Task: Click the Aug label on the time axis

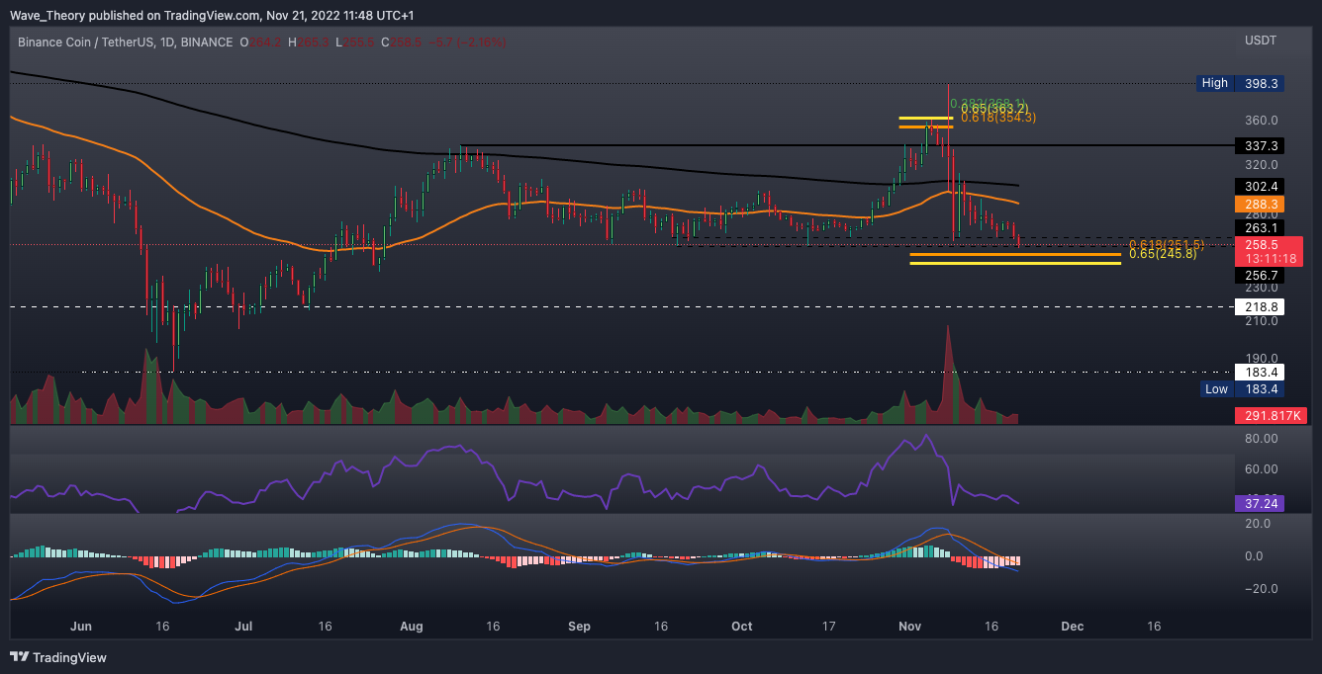Action: point(412,627)
